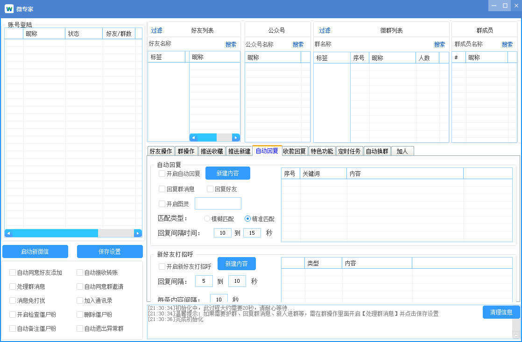Enable 开启自动回复 checkbox

click(x=162, y=173)
